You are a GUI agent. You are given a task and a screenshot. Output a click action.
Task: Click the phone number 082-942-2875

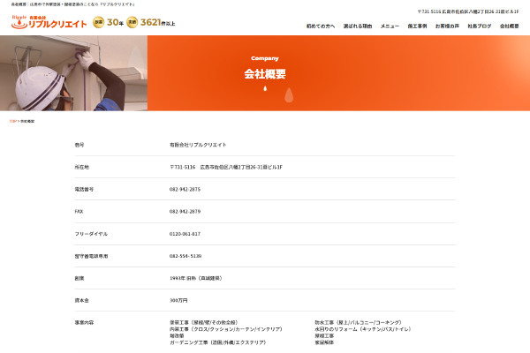coord(185,189)
